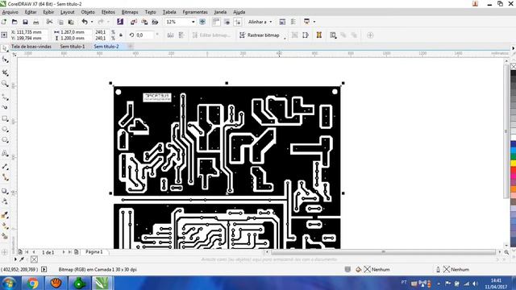The image size is (516, 290).
Task: Expand the Undo history arrow
Action: (92, 22)
